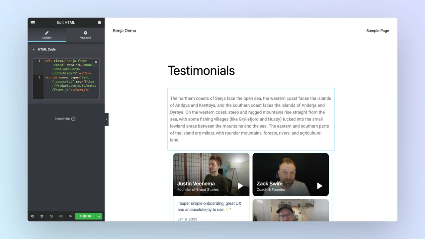Screen dimensions: 425x239
Task: Open the Elementor hamburger menu
Action: pyautogui.click(x=33, y=23)
